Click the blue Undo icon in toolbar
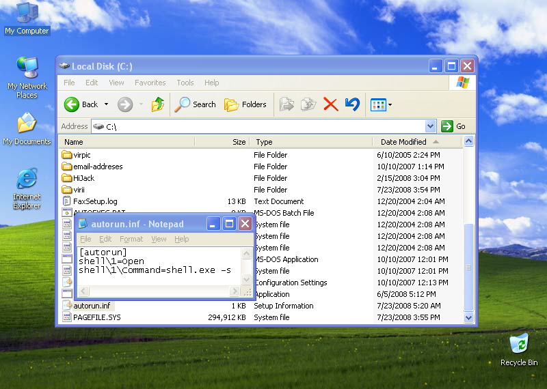 coord(352,104)
